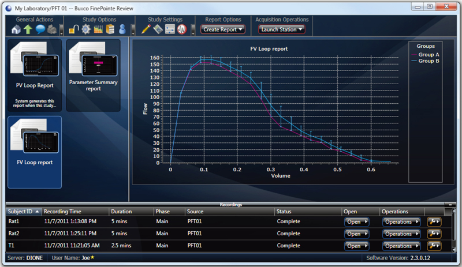Click the padlock icon in Study Options
This screenshot has height=267, width=462.
[x=73, y=29]
